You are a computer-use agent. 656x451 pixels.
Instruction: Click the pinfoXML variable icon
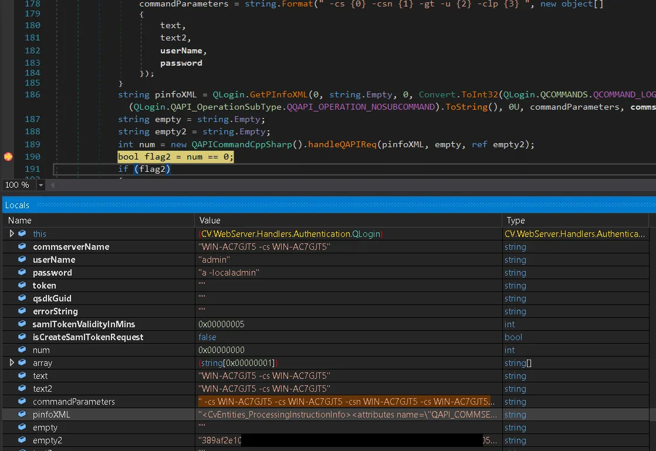[x=22, y=415]
